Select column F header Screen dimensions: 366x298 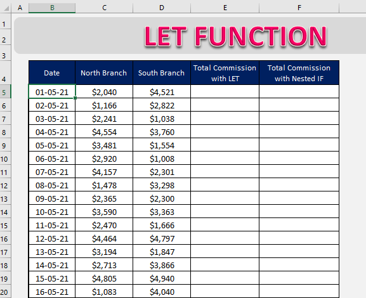[299, 8]
